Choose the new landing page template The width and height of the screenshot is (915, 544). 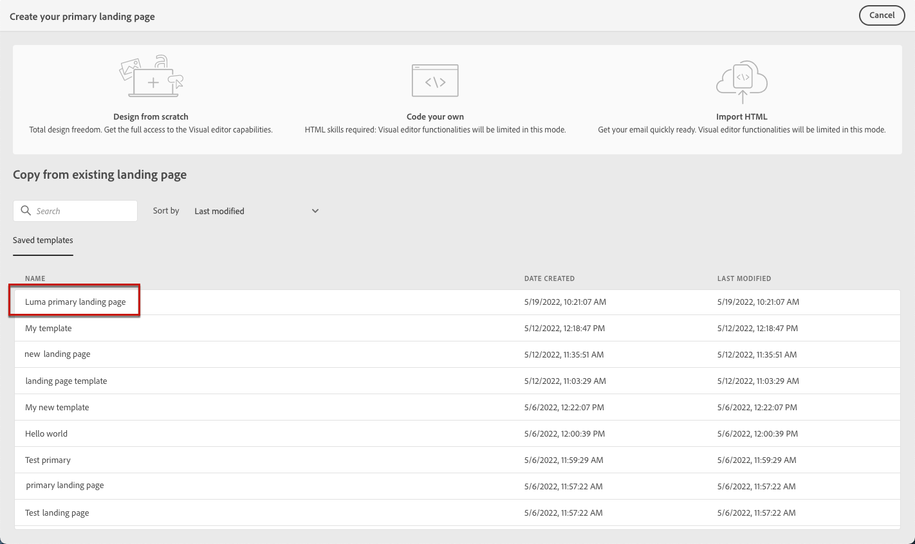(57, 354)
